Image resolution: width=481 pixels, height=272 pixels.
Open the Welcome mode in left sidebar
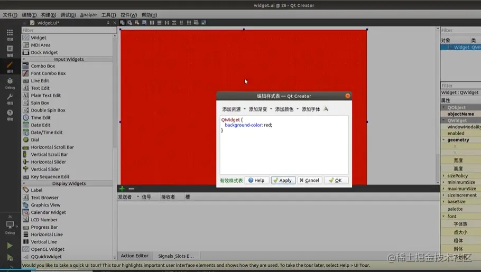pyautogui.click(x=10, y=35)
